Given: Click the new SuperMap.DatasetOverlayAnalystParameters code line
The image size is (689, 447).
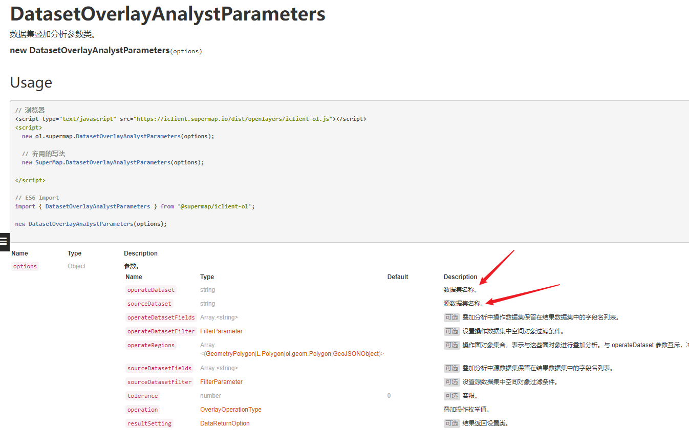Looking at the screenshot, I should [x=113, y=162].
